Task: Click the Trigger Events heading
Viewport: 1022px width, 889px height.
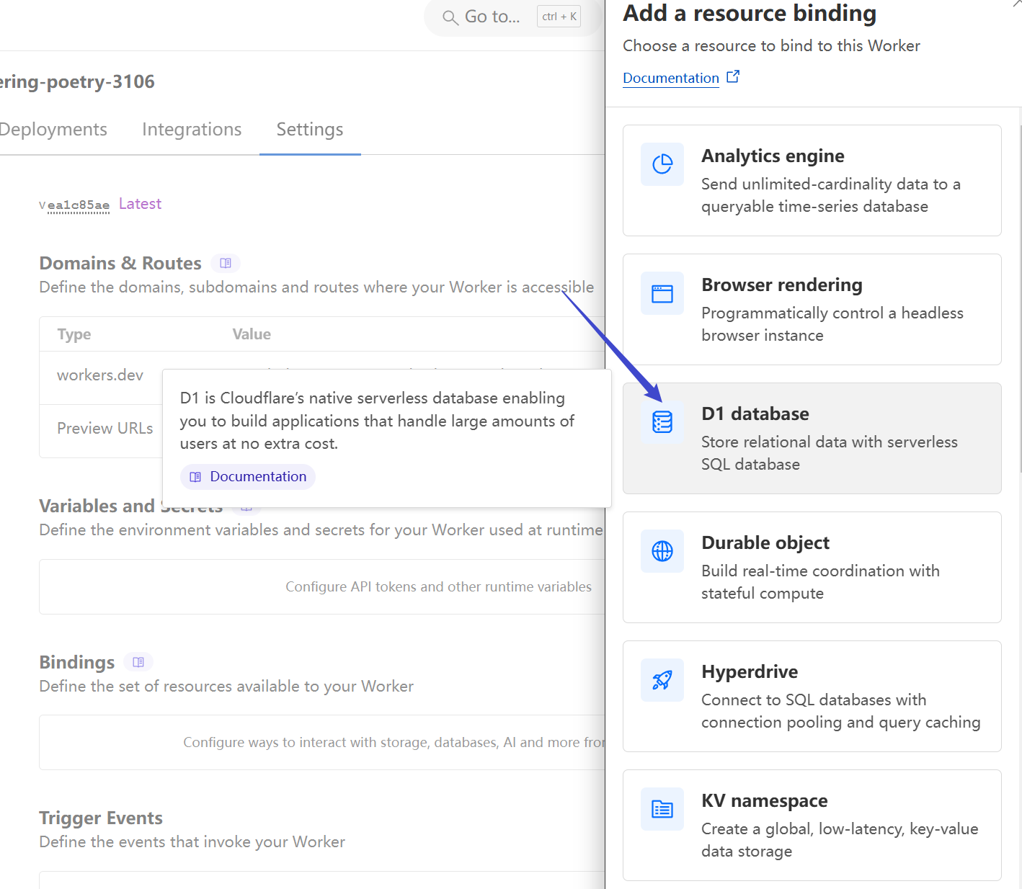Action: [x=101, y=818]
